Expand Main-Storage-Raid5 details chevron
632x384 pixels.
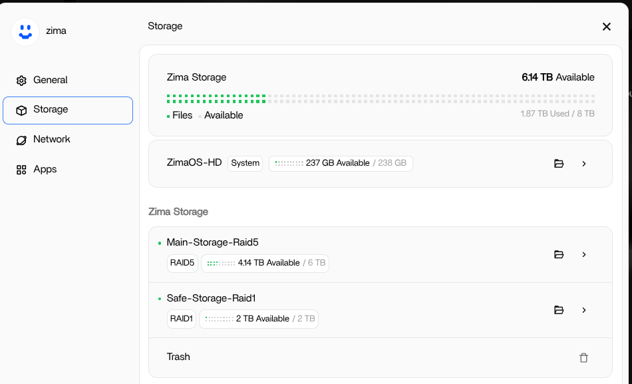point(584,254)
